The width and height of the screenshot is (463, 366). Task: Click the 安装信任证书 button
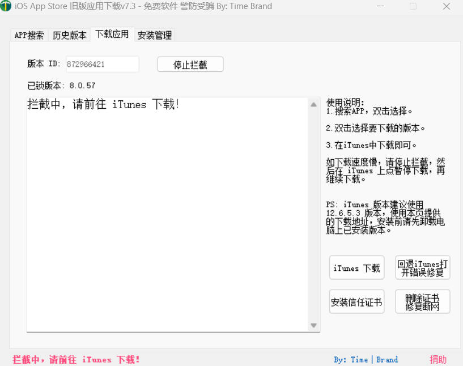pos(356,301)
